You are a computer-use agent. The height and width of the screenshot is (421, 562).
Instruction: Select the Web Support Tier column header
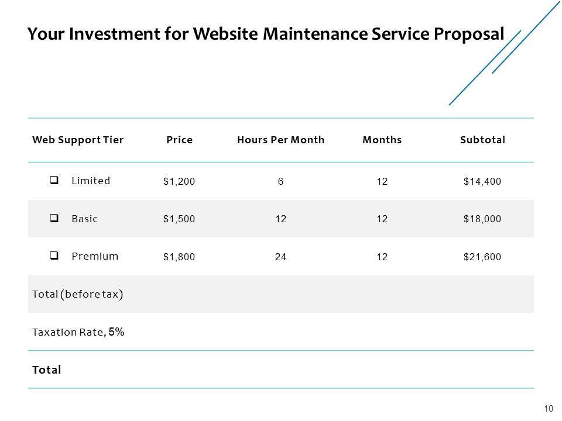78,140
